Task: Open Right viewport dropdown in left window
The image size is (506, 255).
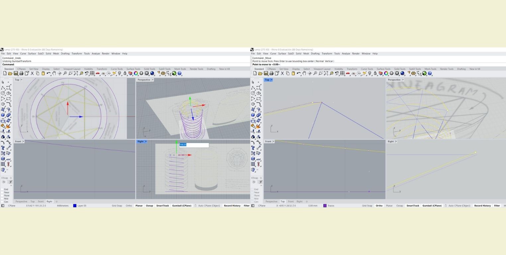Action: pos(146,141)
